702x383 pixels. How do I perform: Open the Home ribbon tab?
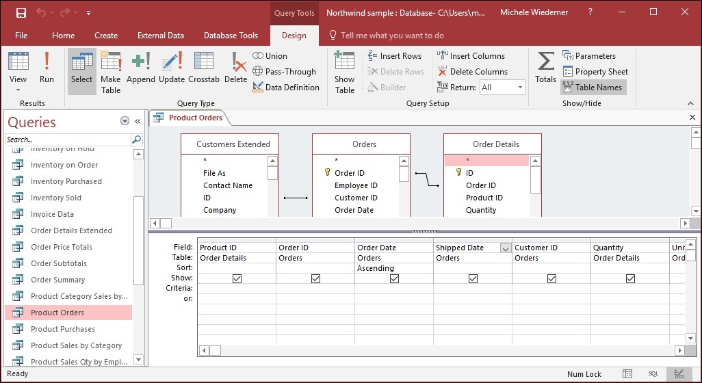63,36
